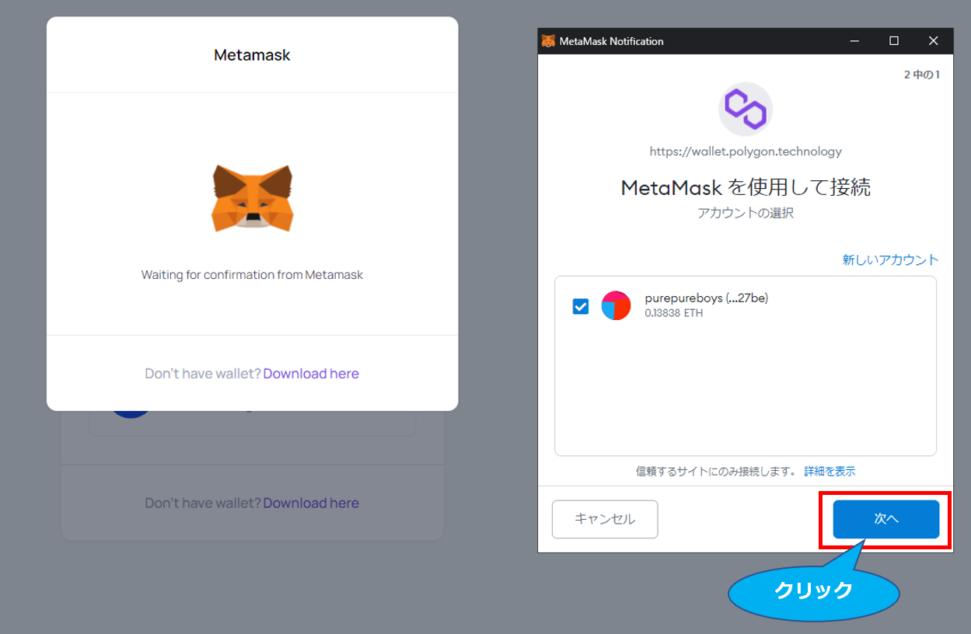
Task: Minimize the MetaMask Notification window
Action: 854,41
